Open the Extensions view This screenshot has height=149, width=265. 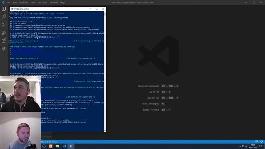pyautogui.click(x=4, y=41)
